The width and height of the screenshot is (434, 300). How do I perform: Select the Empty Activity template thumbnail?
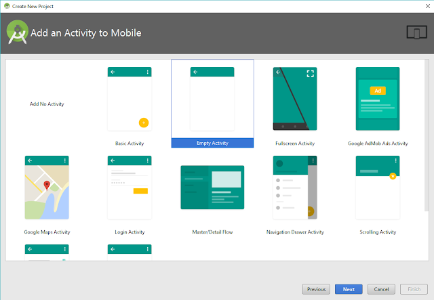pos(212,99)
